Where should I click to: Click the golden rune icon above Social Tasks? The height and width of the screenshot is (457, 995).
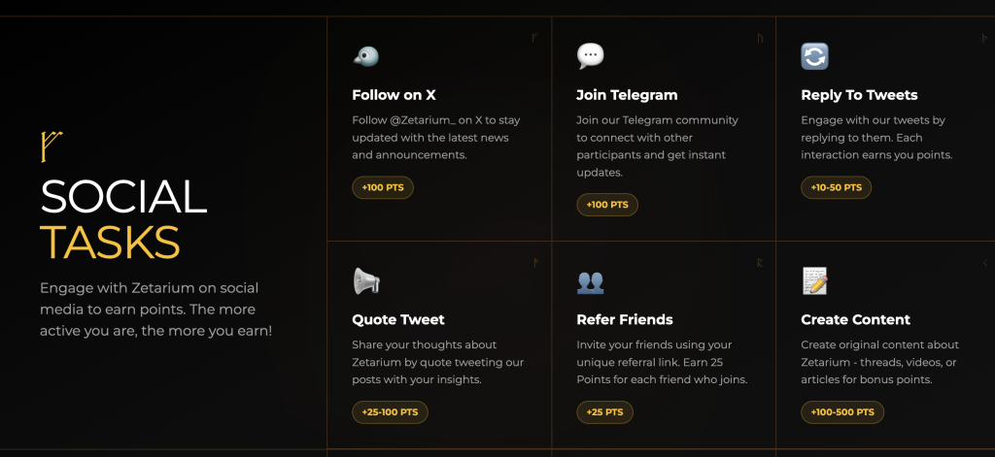(x=51, y=146)
